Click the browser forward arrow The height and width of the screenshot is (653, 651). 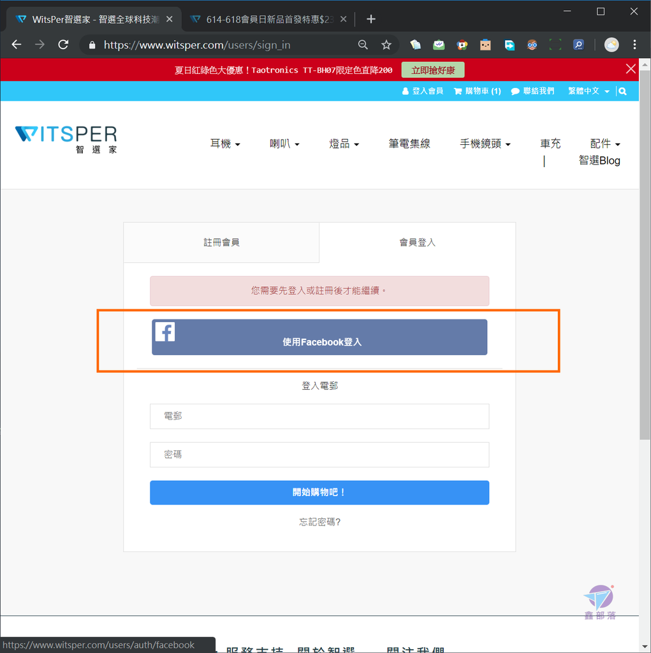40,45
